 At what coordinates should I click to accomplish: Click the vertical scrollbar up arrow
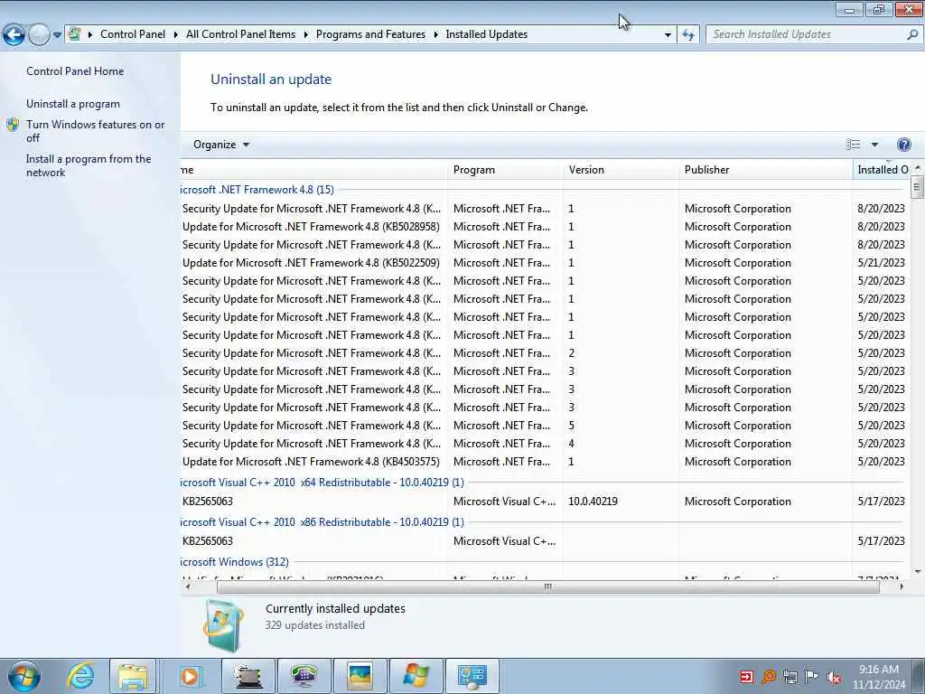(x=918, y=168)
